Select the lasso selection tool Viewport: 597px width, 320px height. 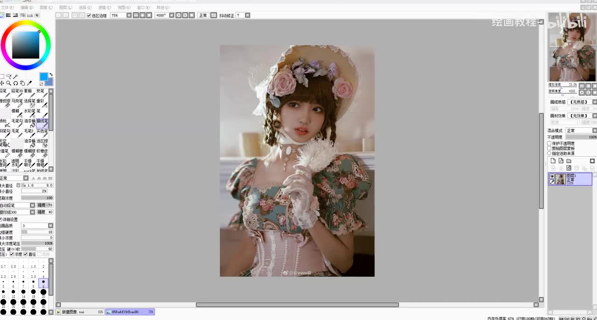click(8, 77)
